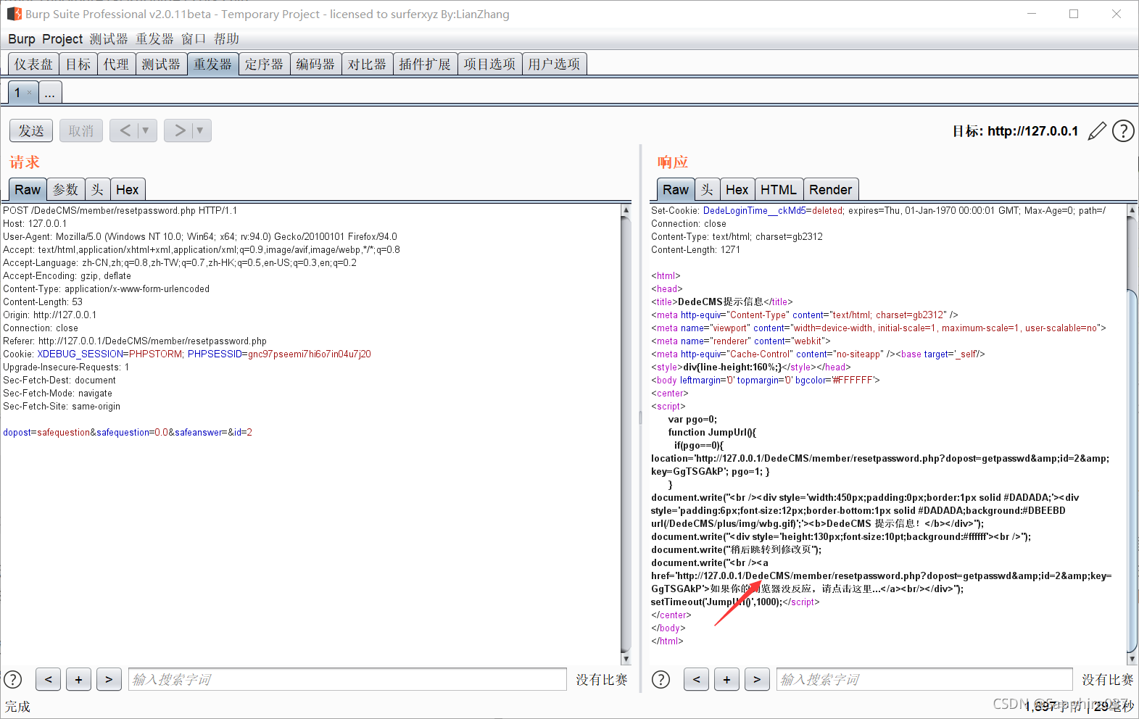This screenshot has height=719, width=1139.
Task: Open the 测试器 menu
Action: tap(109, 39)
